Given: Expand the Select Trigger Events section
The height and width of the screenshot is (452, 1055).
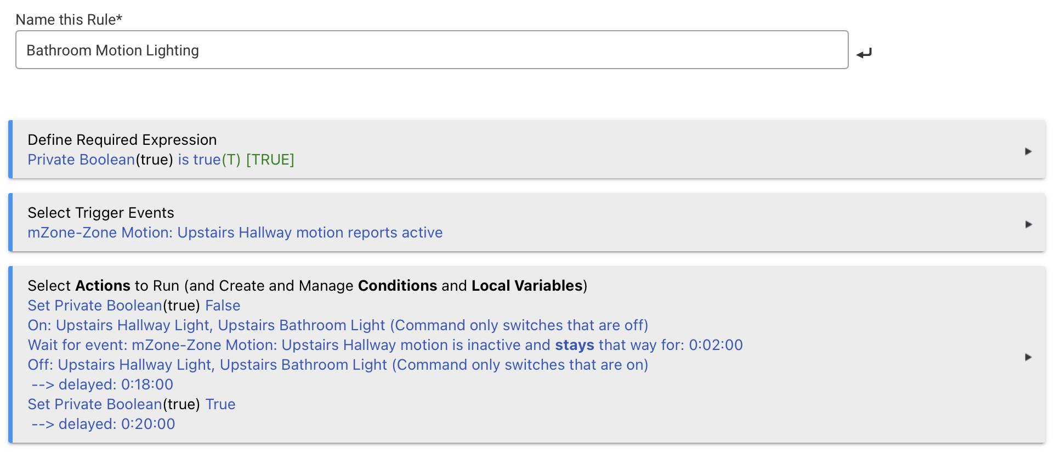Looking at the screenshot, I should [x=1028, y=224].
